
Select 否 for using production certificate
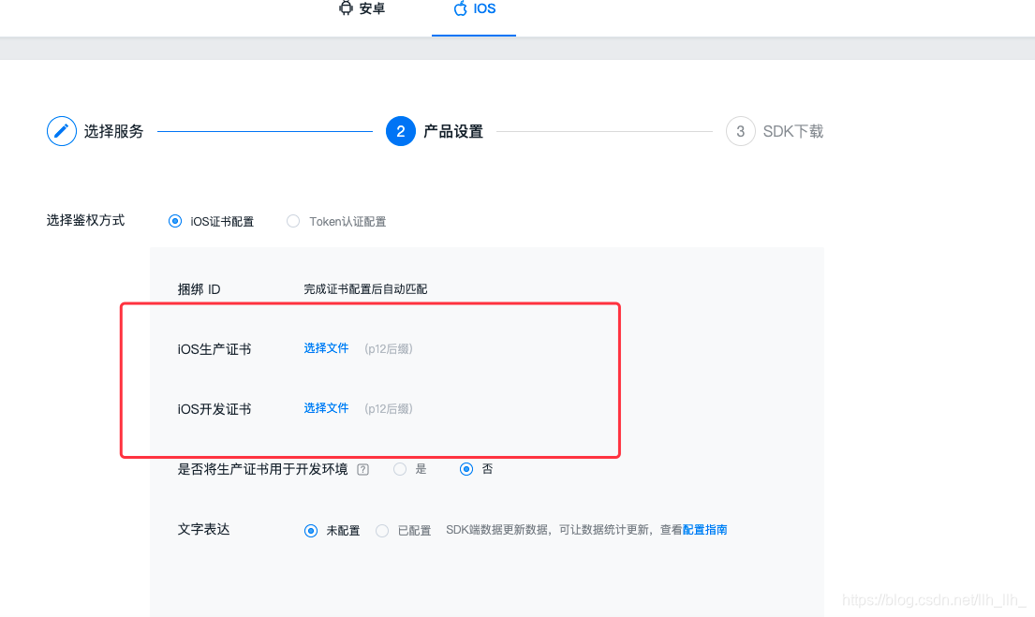pyautogui.click(x=466, y=469)
